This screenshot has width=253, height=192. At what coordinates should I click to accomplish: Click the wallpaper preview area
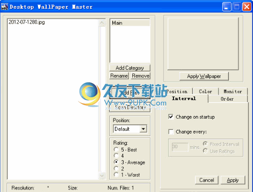203,44
